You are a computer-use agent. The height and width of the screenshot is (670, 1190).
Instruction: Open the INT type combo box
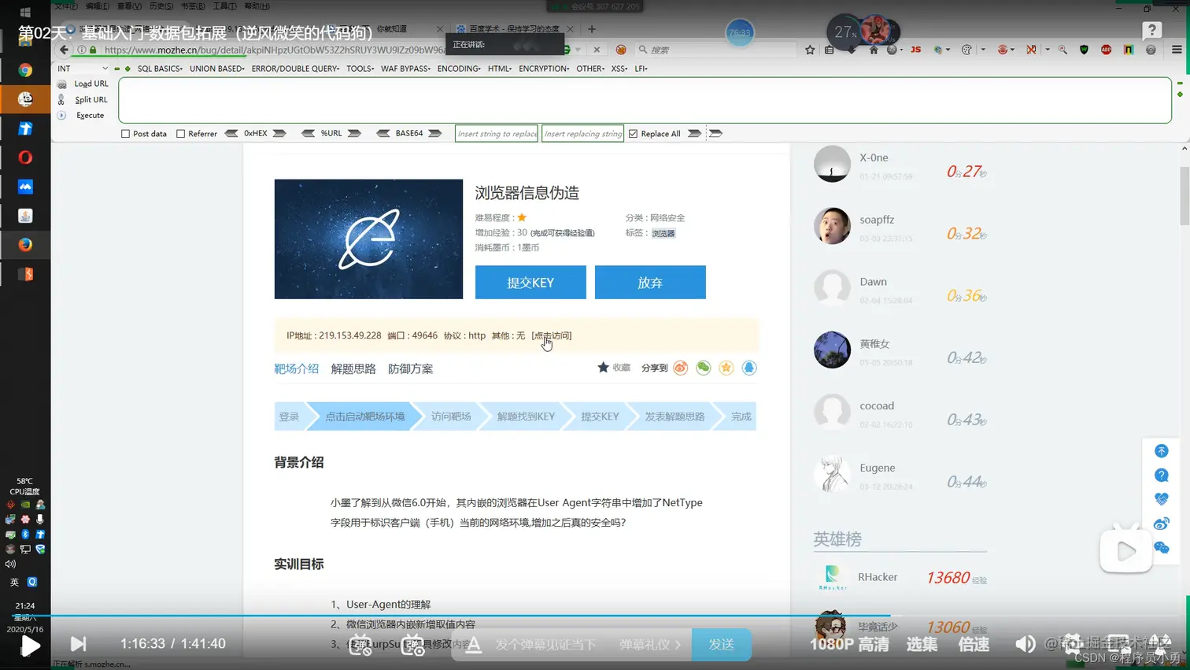[82, 68]
